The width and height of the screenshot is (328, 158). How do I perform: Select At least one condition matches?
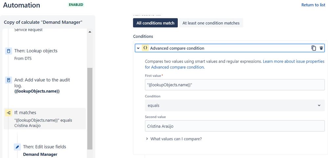pyautogui.click(x=211, y=23)
